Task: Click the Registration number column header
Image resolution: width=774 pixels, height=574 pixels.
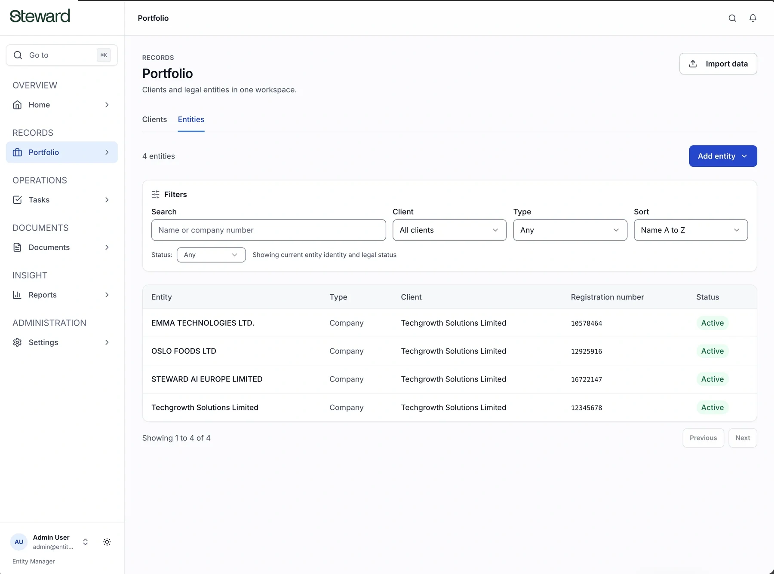Action: coord(607,297)
